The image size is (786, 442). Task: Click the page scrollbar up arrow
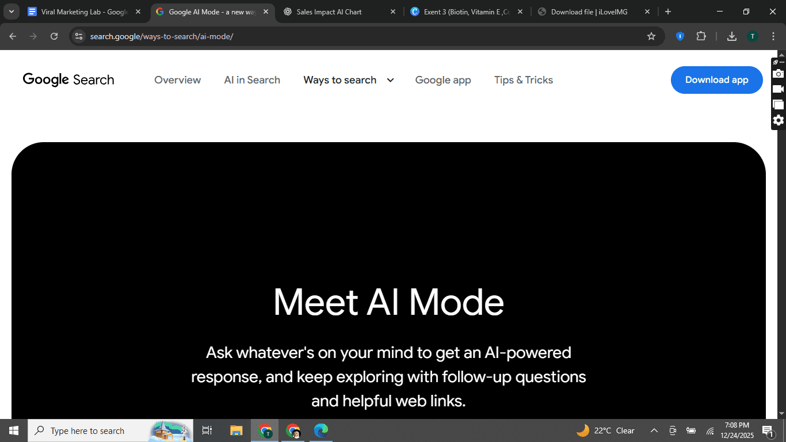pos(781,54)
